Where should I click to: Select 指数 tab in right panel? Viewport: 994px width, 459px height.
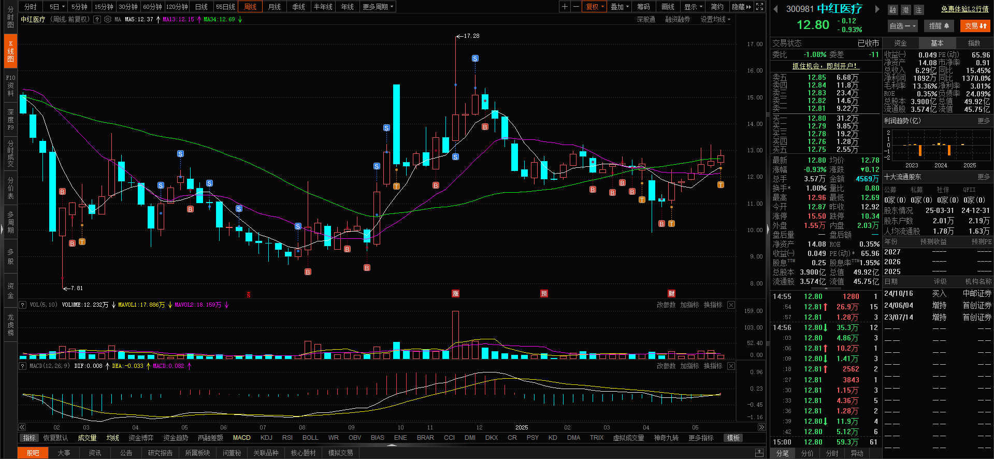[x=974, y=43]
